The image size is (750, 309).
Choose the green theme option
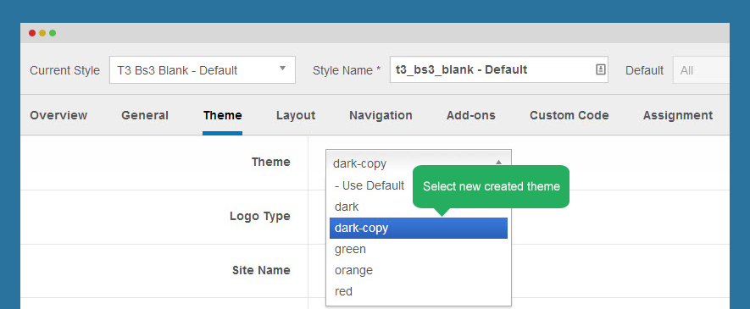(x=419, y=249)
